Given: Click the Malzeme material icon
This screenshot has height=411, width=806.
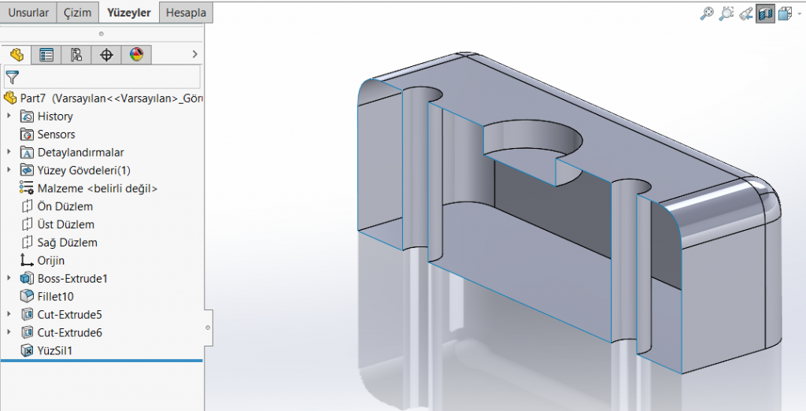Looking at the screenshot, I should coord(27,187).
